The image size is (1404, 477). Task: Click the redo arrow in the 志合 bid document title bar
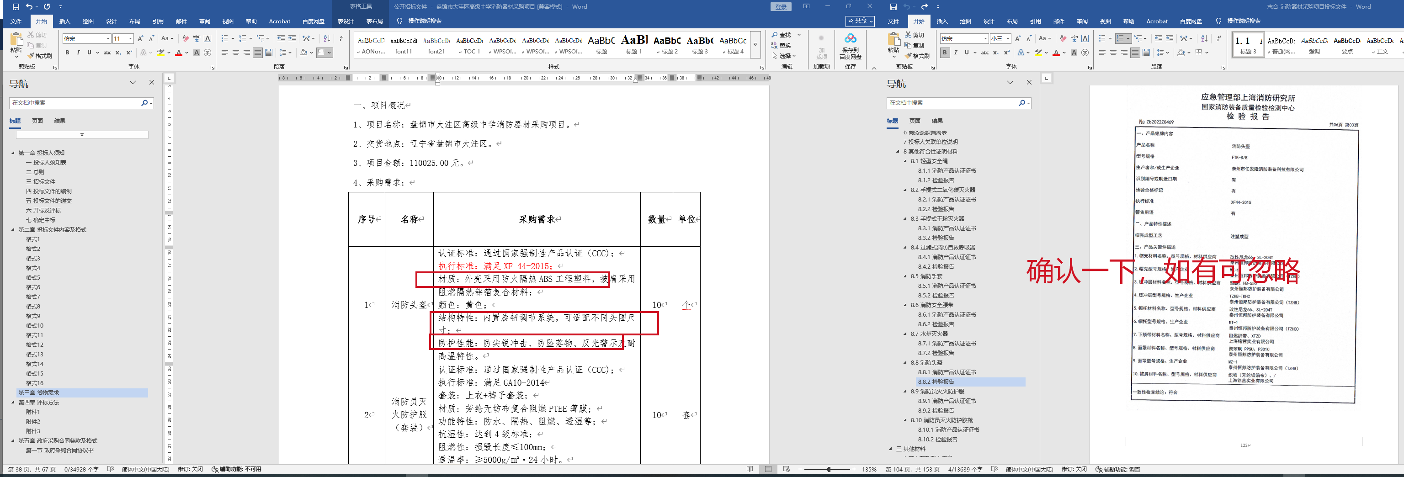coord(925,6)
